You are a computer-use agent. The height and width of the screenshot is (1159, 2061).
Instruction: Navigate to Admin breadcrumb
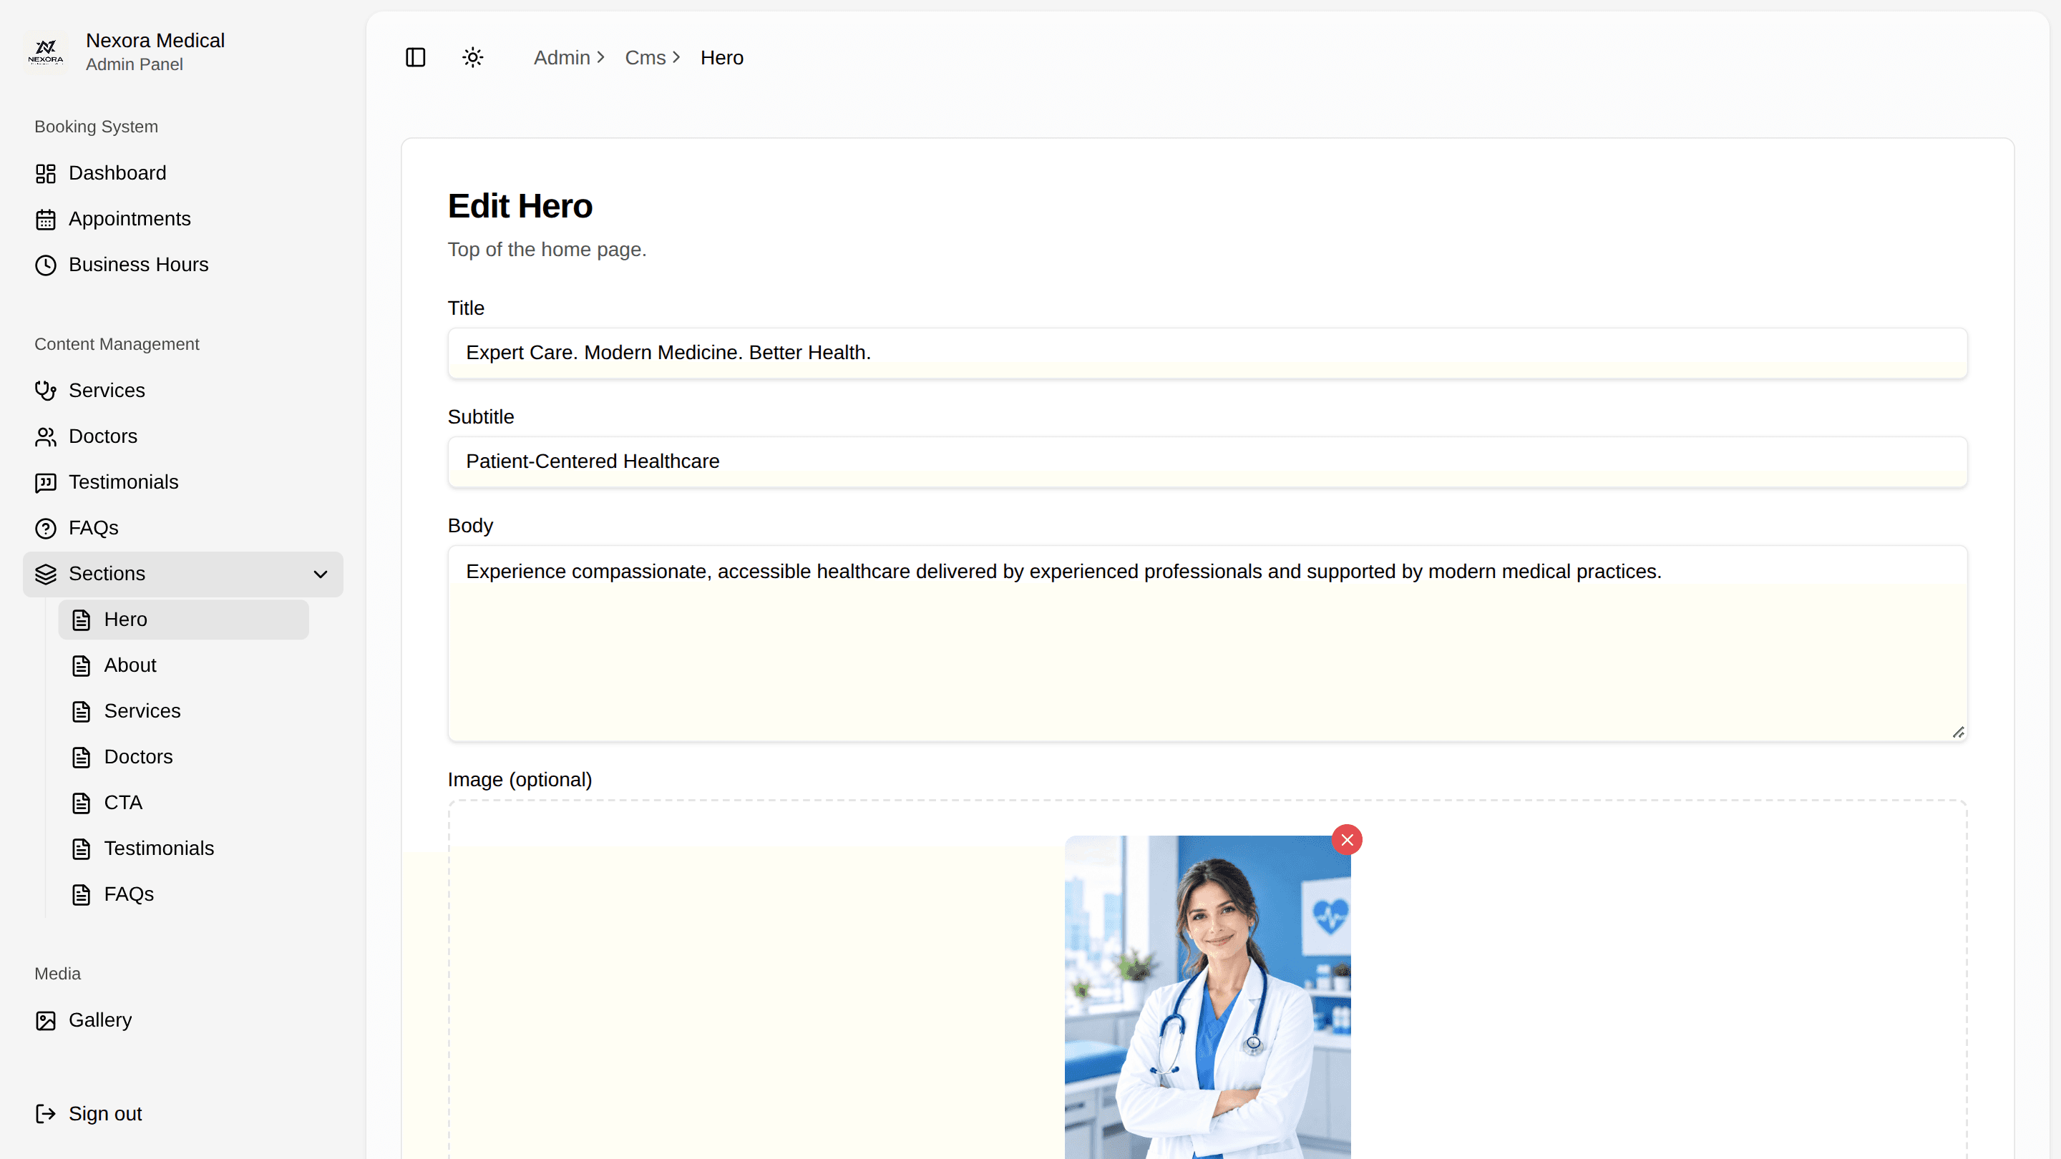(562, 57)
